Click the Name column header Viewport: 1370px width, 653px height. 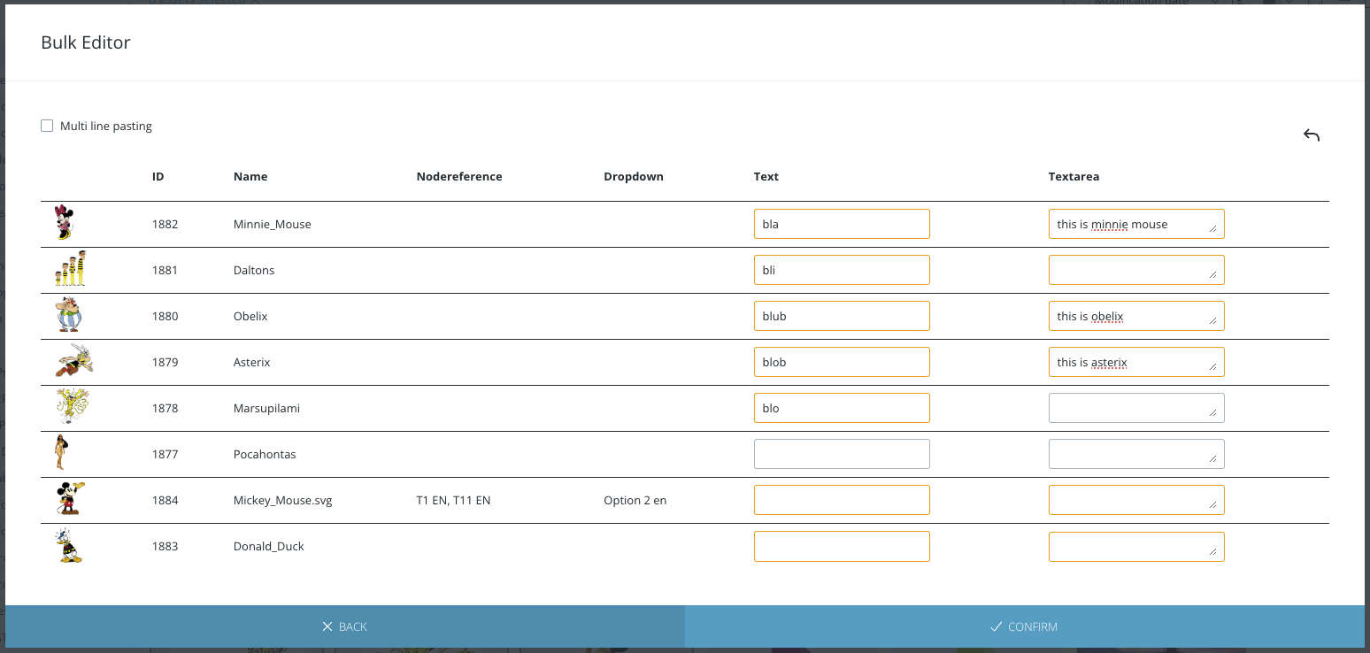[250, 176]
